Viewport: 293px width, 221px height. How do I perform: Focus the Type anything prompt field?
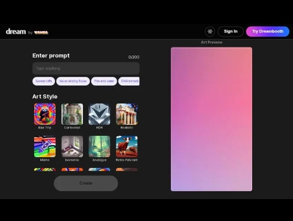(86, 68)
